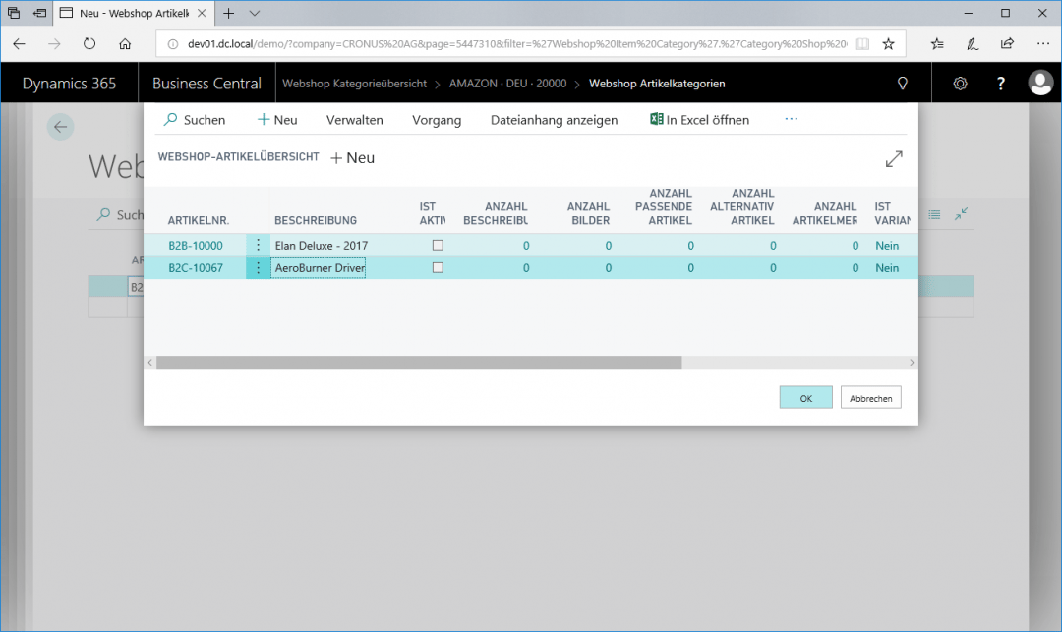This screenshot has height=632, width=1062.
Task: Open the Vorgang menu
Action: 437,120
